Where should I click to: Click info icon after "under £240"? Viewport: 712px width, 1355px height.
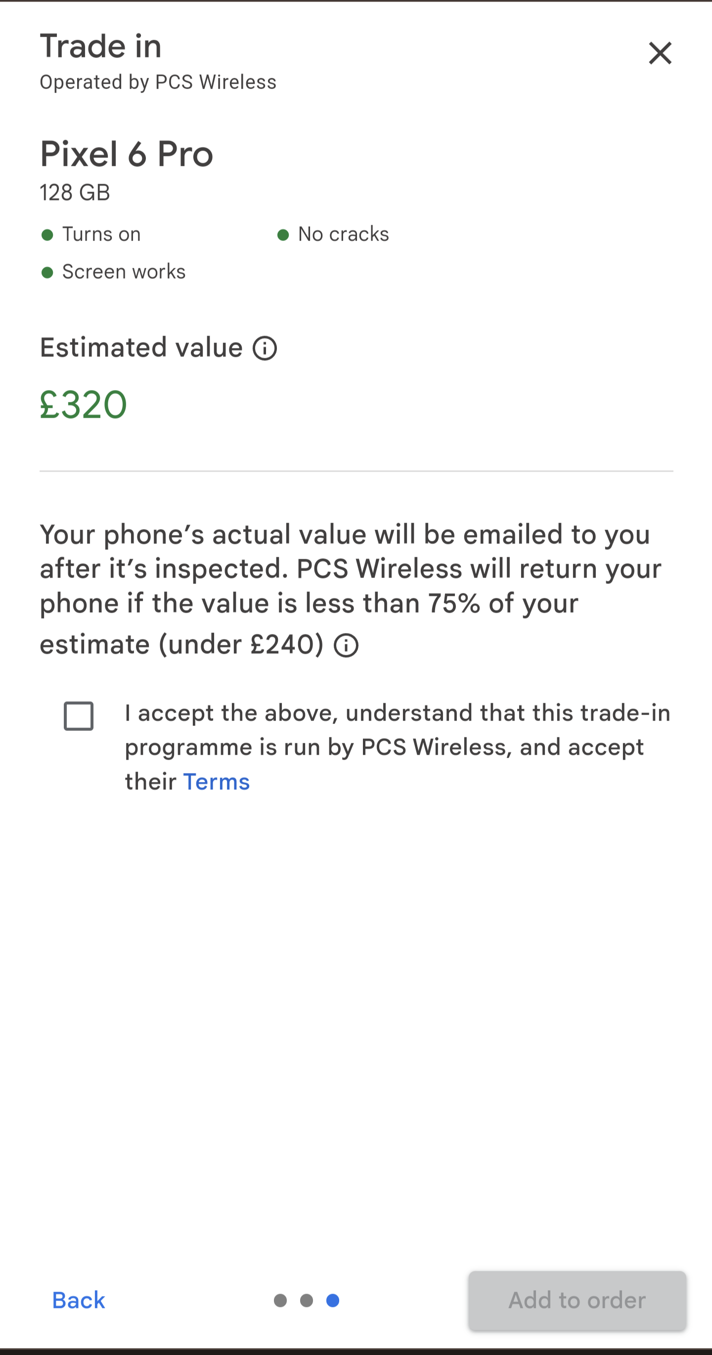346,645
